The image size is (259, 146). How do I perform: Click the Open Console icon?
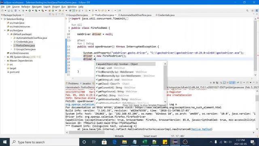[247, 83]
